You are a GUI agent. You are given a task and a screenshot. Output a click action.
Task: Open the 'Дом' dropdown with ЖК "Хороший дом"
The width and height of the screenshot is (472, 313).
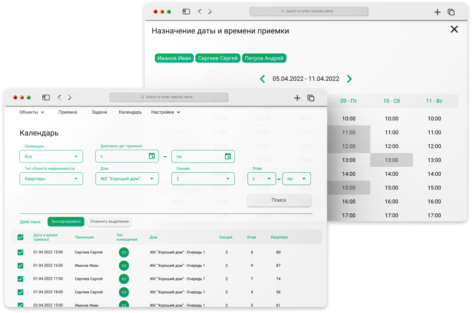(127, 179)
